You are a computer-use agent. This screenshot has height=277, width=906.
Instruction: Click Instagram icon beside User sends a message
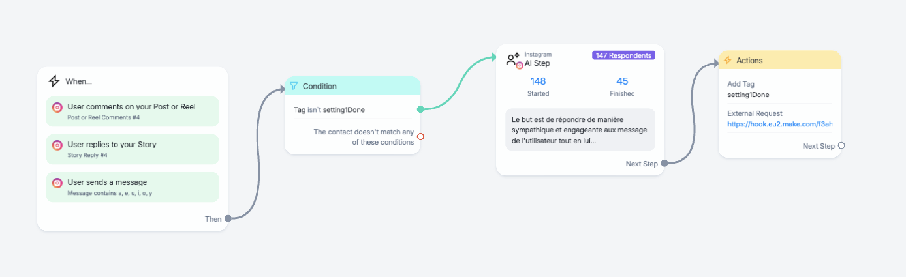click(x=57, y=182)
